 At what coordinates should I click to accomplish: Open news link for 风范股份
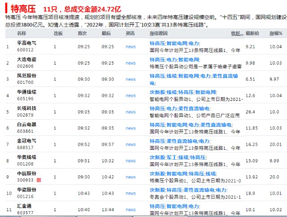(x=130, y=79)
